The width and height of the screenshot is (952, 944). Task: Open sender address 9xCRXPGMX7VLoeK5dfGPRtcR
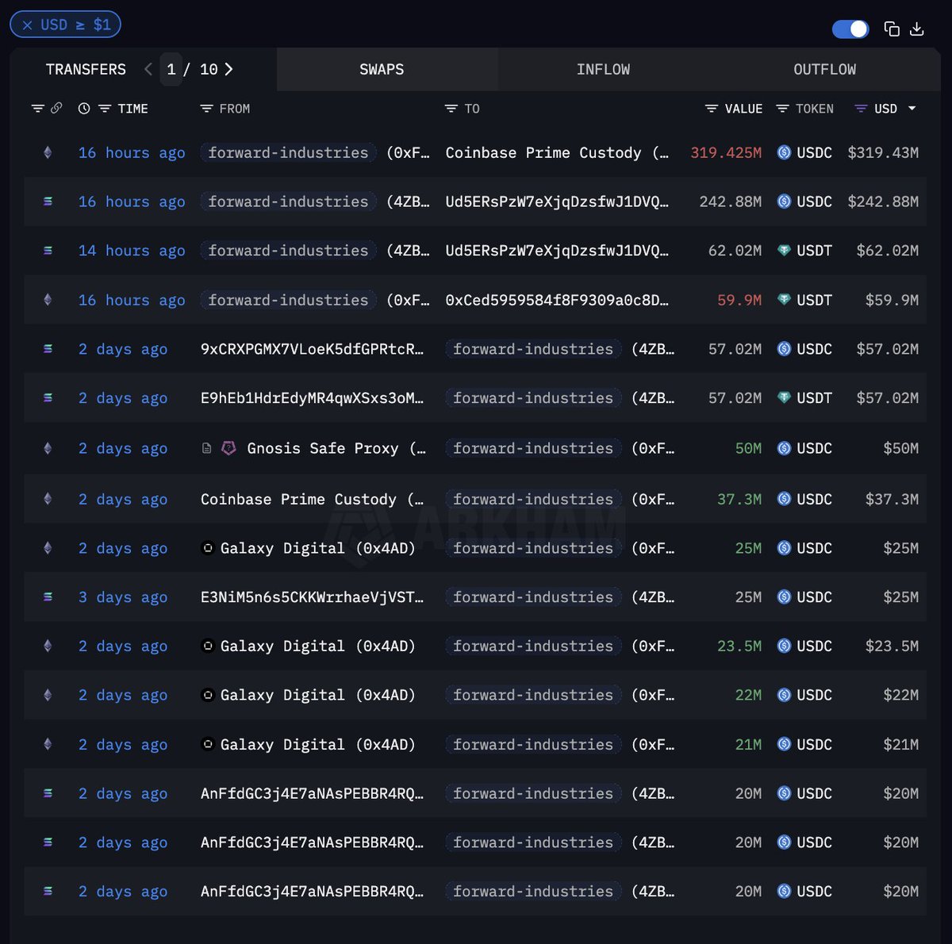click(x=312, y=349)
